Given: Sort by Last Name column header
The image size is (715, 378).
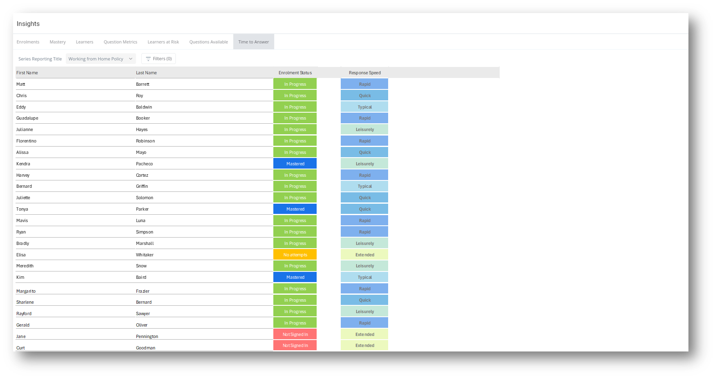Looking at the screenshot, I should coord(146,73).
